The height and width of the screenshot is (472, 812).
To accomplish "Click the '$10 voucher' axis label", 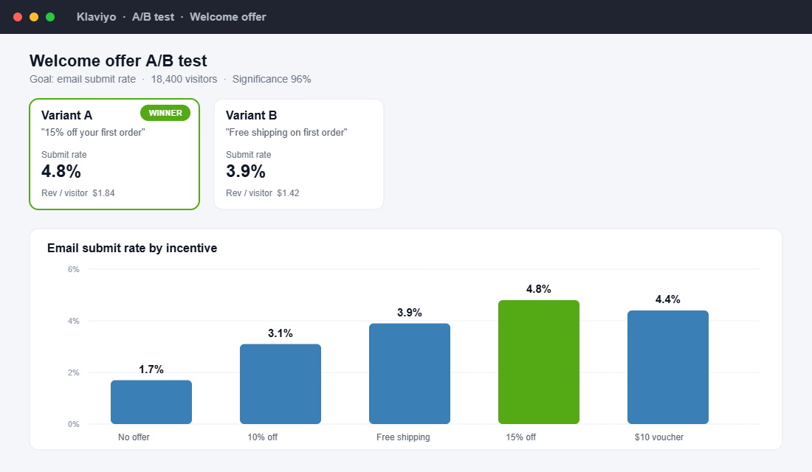I will pos(659,437).
